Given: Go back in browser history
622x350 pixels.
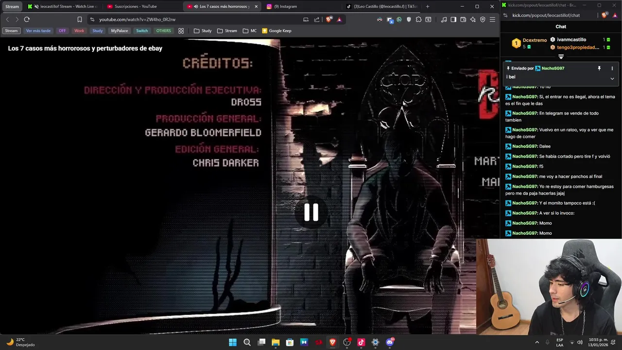Looking at the screenshot, I should (7, 19).
